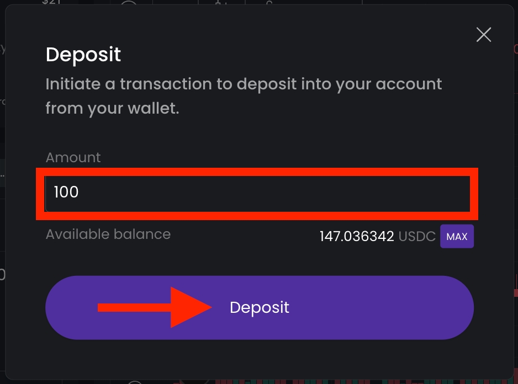518x384 pixels.
Task: Click the candlestick chart strip below the dialog
Action: (359, 382)
